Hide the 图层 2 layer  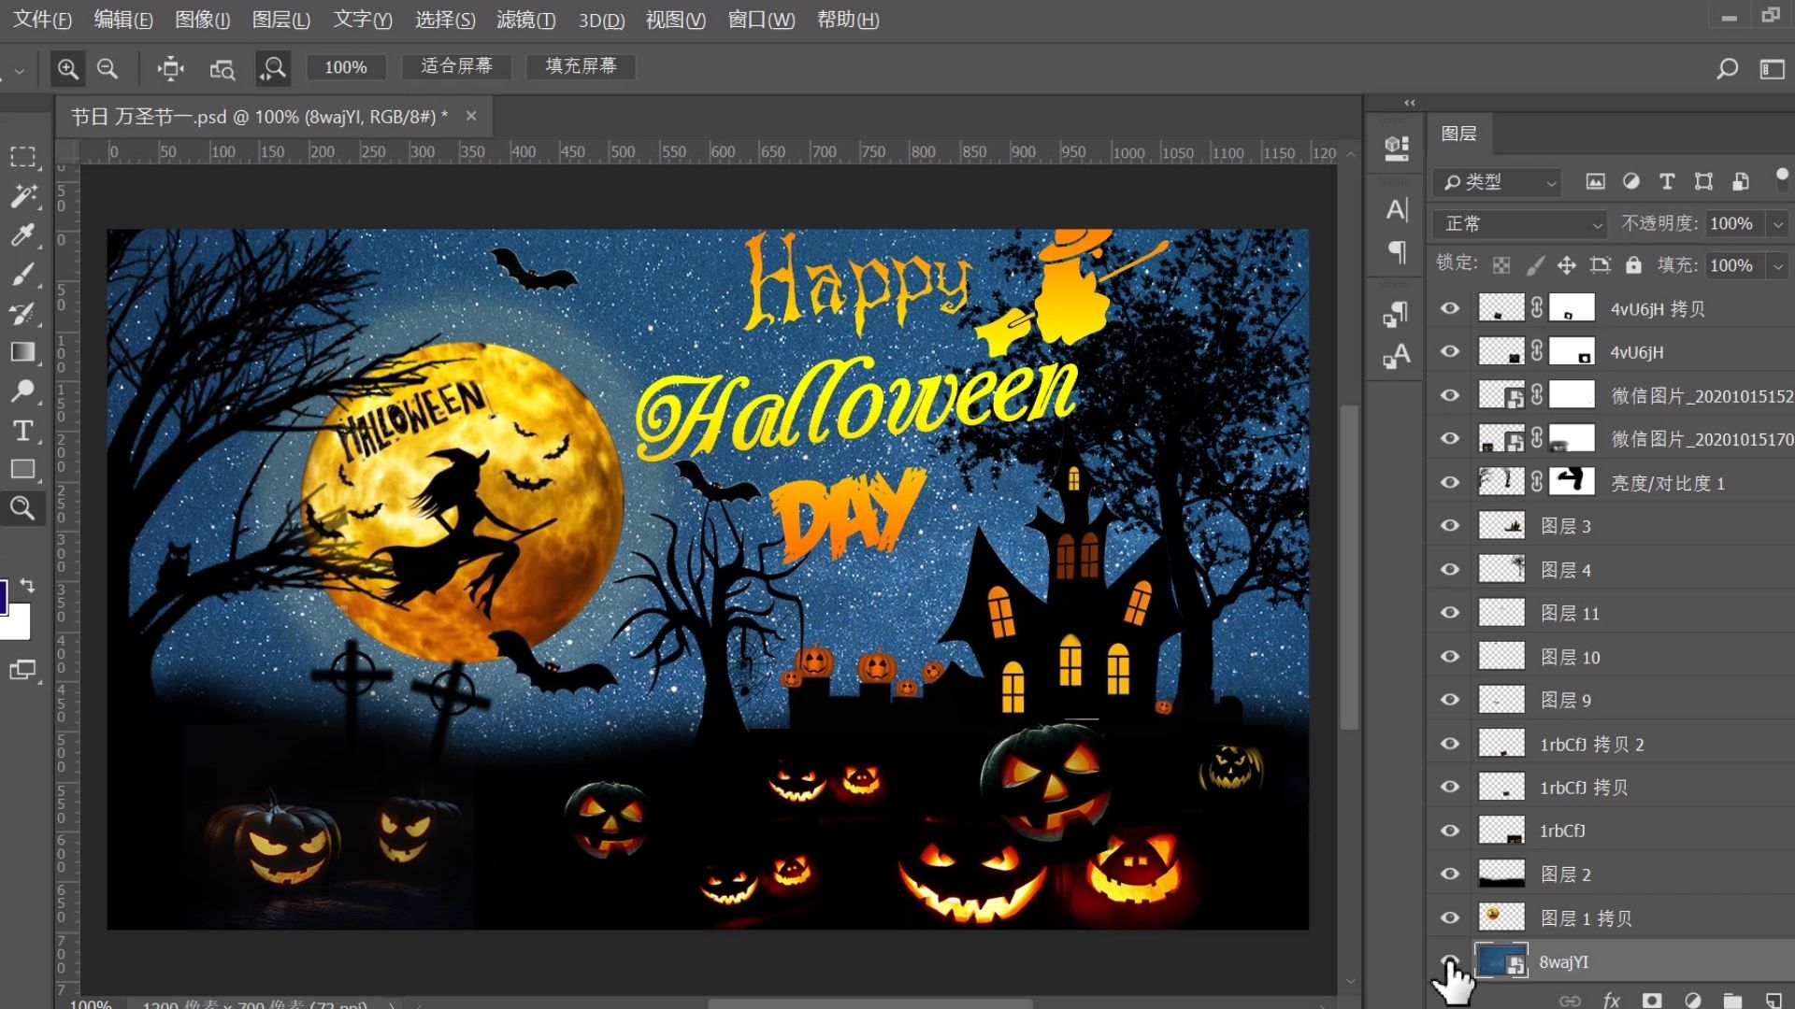[1450, 874]
